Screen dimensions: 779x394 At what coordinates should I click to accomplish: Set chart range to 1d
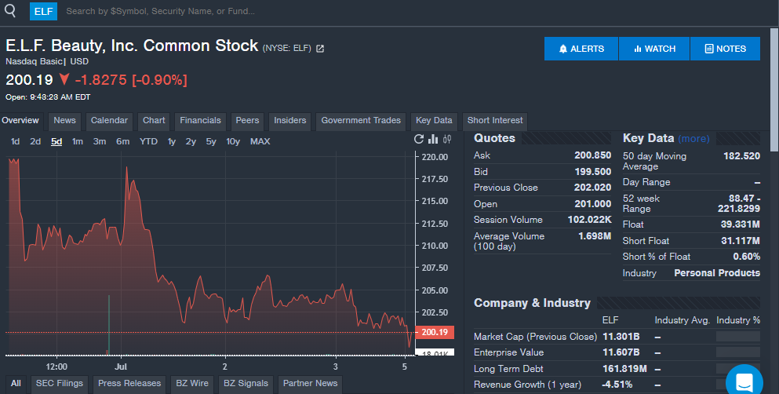16,141
